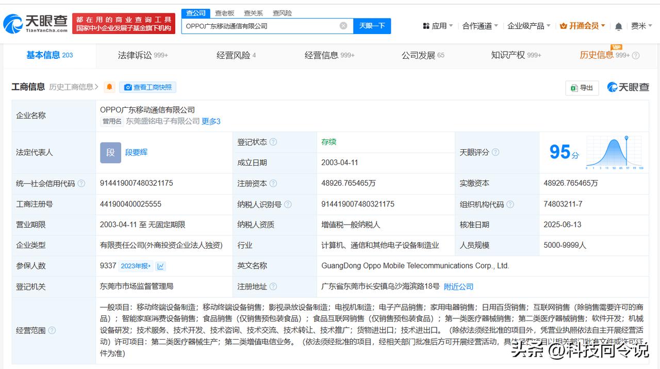Click help icon beside 统一社会信用代码

(x=81, y=183)
